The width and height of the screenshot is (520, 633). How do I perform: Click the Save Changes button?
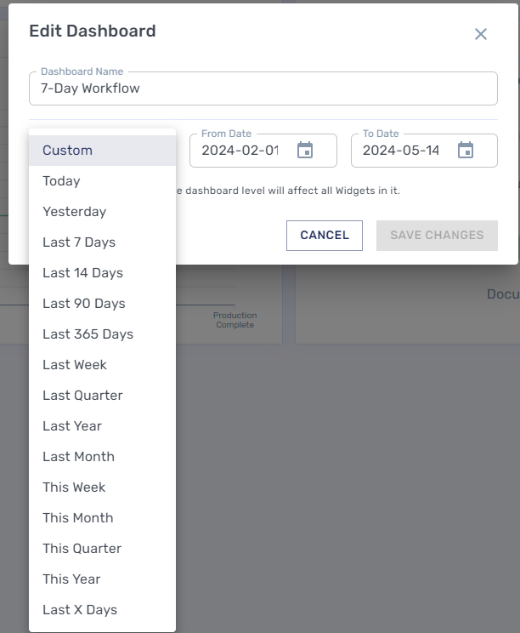437,236
